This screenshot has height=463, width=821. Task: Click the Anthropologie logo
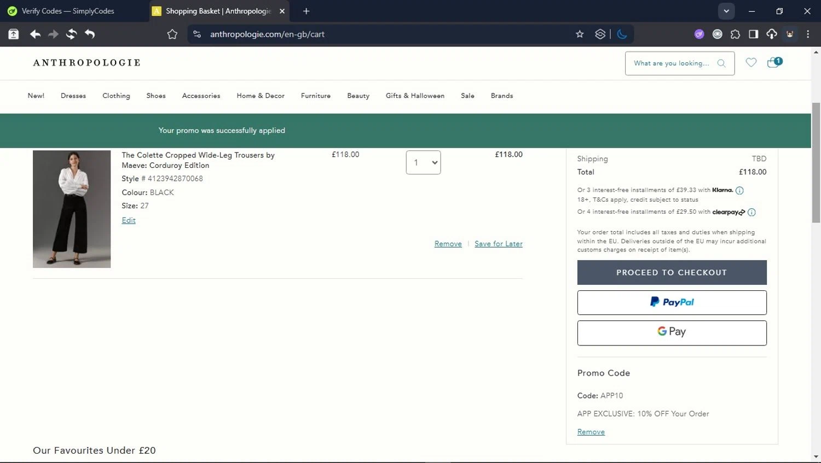[x=86, y=63]
